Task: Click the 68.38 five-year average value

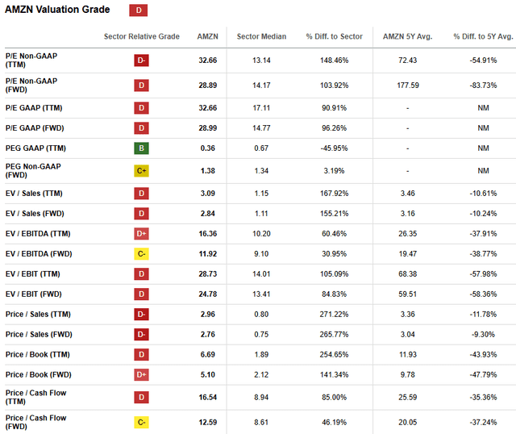Action: click(408, 274)
